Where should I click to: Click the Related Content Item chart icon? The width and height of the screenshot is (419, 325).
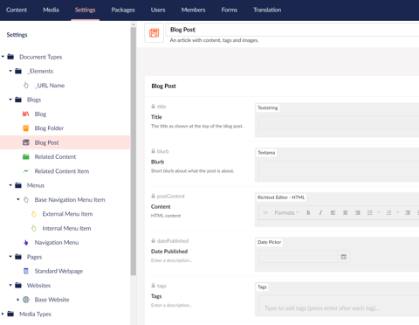tap(26, 171)
